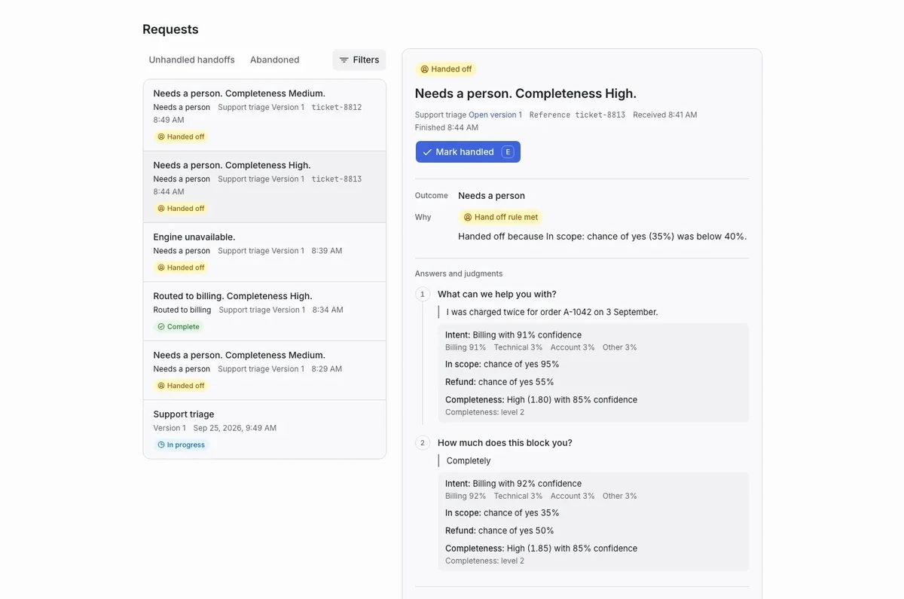Viewport: 904px width, 599px height.
Task: Select ticket-8812 request in list
Action: tap(264, 115)
